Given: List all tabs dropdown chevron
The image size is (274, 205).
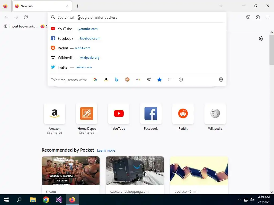Looking at the screenshot, I should [221, 6].
